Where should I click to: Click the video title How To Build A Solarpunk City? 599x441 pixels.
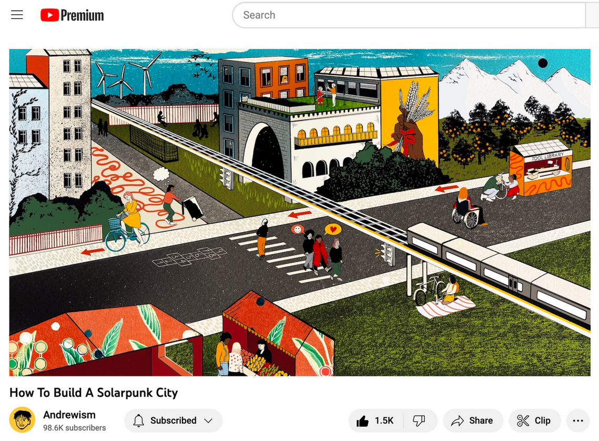(94, 393)
